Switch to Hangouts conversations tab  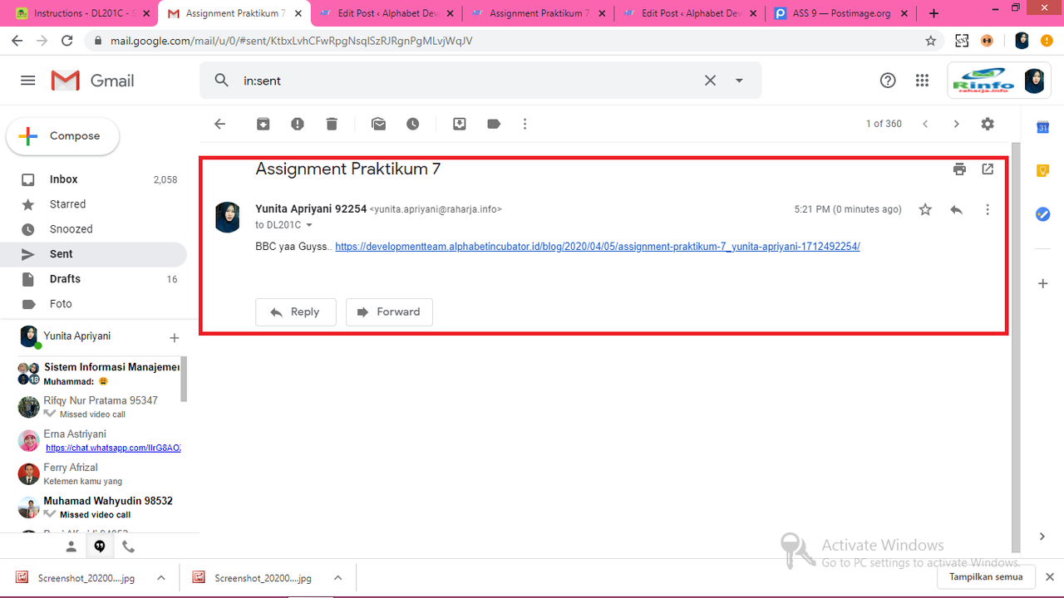(x=100, y=547)
